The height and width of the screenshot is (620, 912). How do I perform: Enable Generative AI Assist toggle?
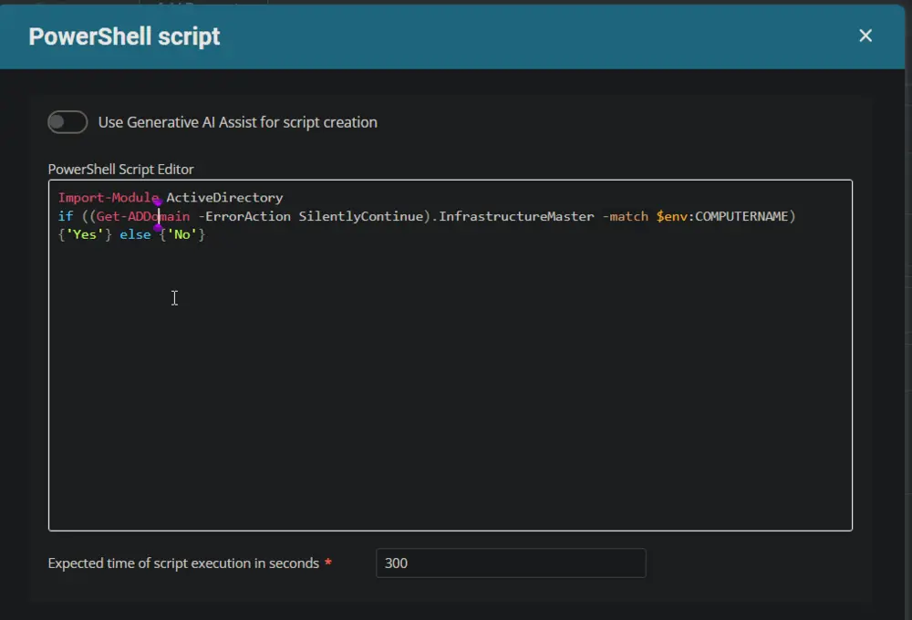67,122
